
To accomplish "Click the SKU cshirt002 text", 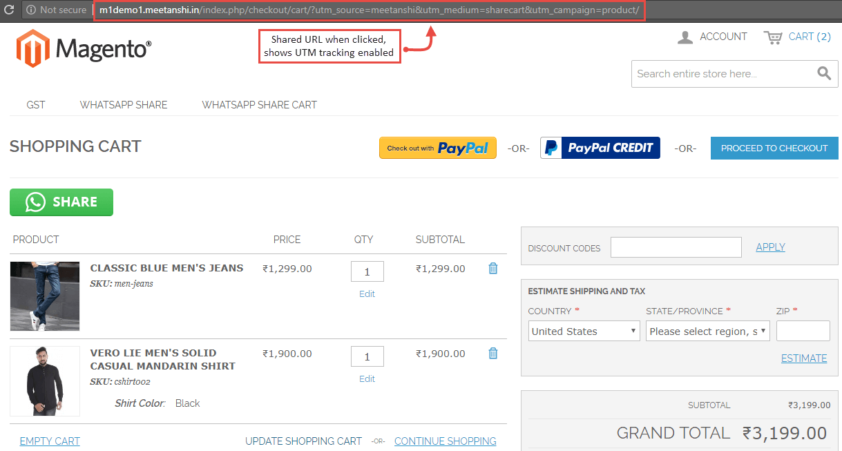I will (120, 381).
